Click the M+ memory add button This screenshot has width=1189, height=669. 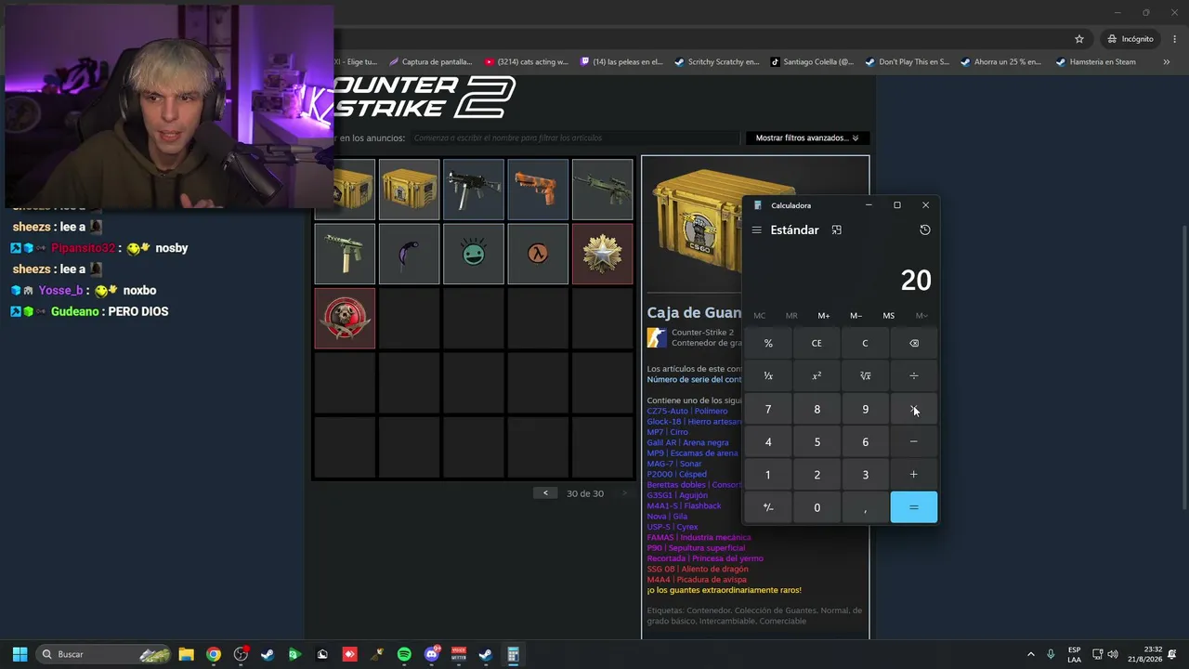(824, 316)
